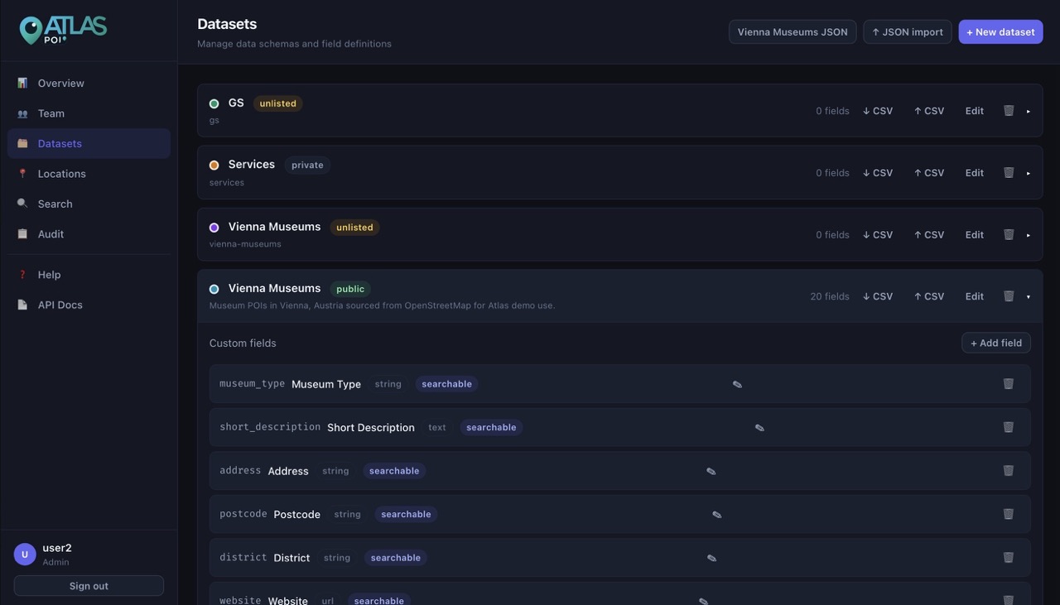Image resolution: width=1060 pixels, height=605 pixels.
Task: Click the Atlas POI logo
Action: 63,30
